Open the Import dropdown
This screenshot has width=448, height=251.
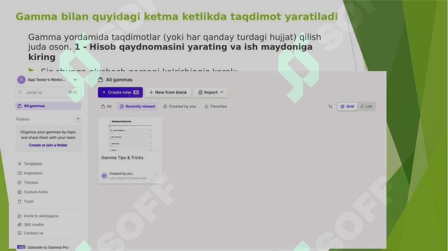[211, 92]
